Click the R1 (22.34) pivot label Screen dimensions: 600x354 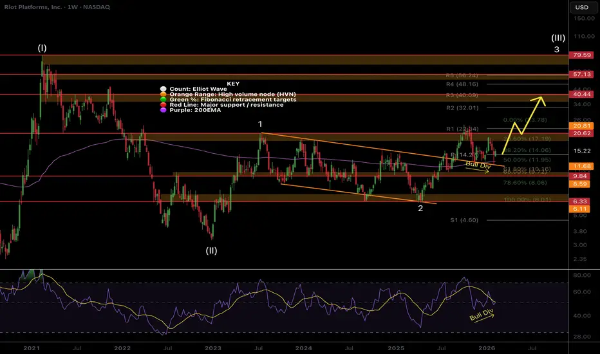pyautogui.click(x=462, y=129)
